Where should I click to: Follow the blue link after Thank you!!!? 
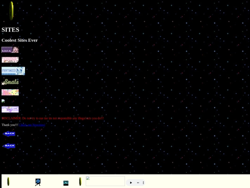(x=32, y=125)
